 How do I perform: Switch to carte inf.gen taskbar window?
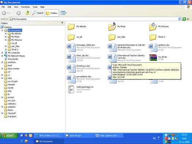tap(79, 136)
